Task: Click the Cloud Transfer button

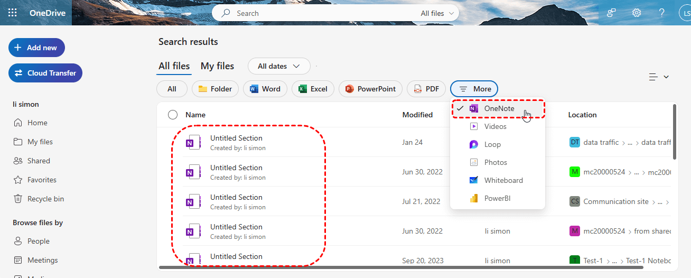Action: click(45, 73)
